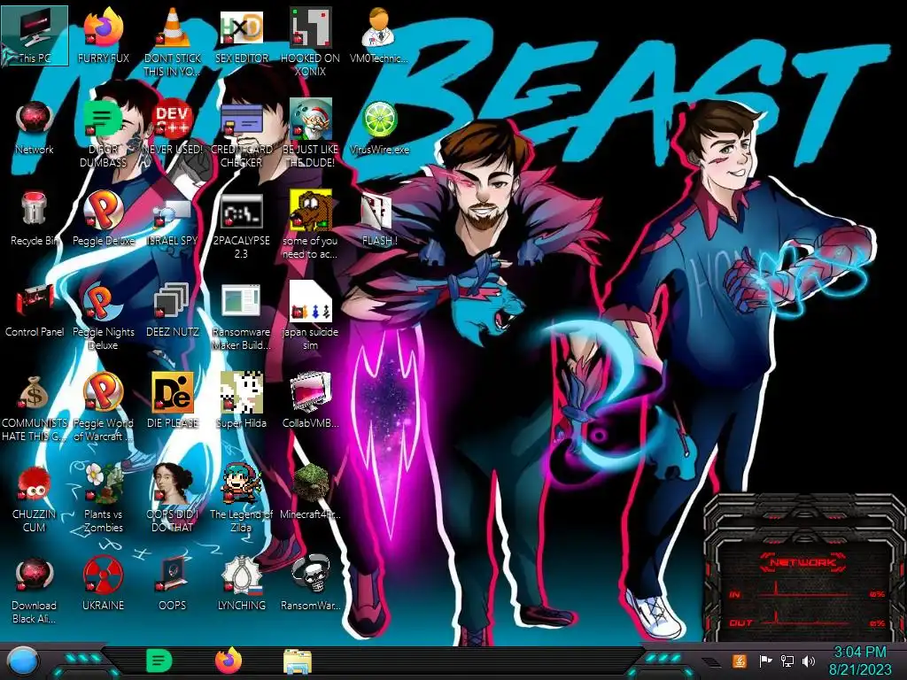
Task: Open The Legend of Zilda shortcut
Action: coord(241,499)
